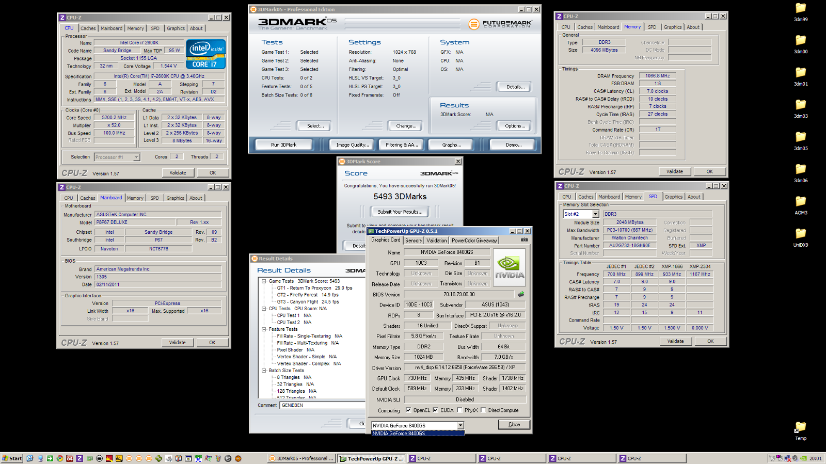This screenshot has height=464, width=826.
Task: Click the 5493 3DMarks score text
Action: 400,197
